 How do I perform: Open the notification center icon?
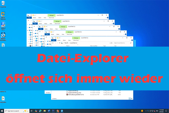166,111
